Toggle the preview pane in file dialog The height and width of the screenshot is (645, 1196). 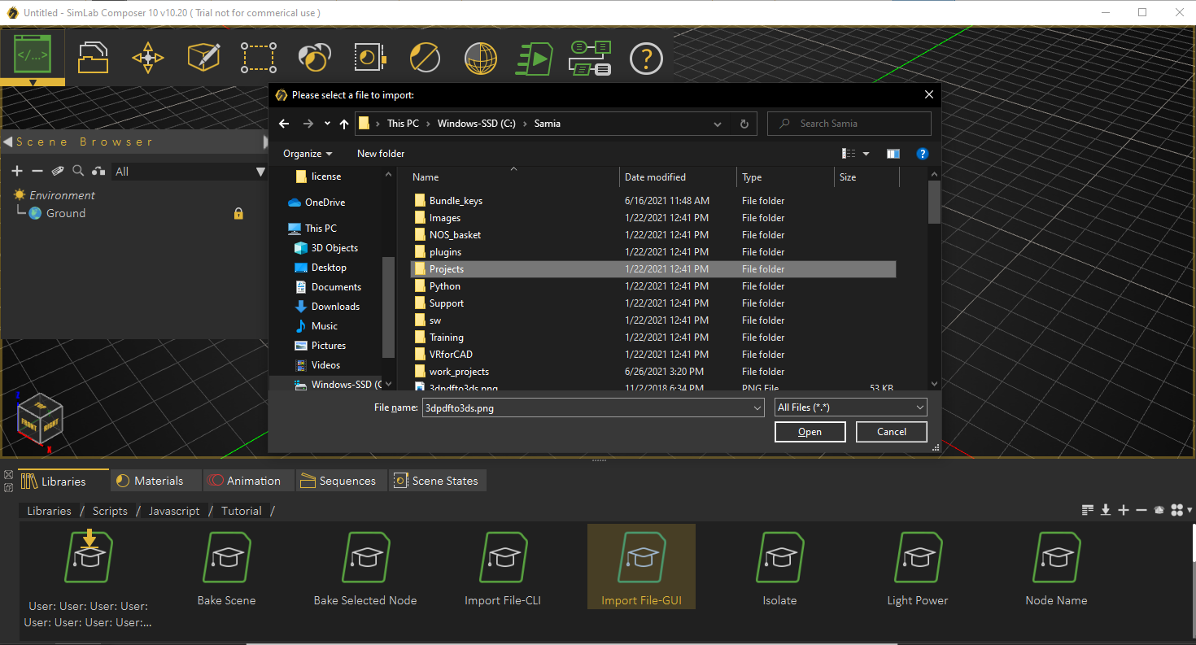pyautogui.click(x=893, y=154)
